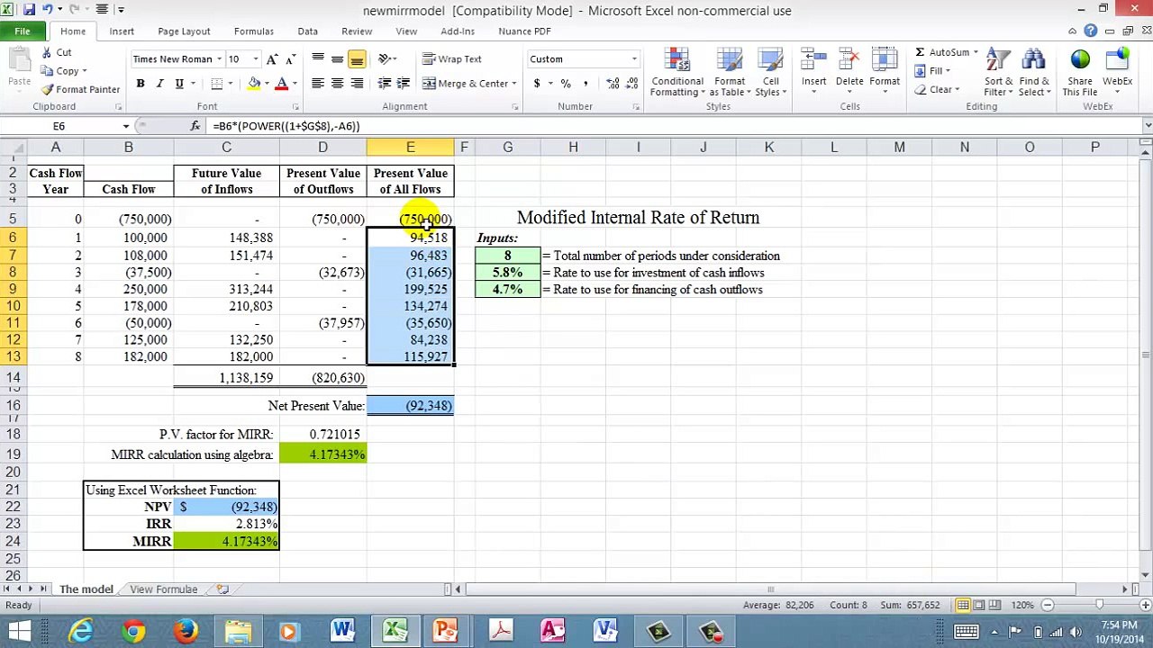1153x648 pixels.
Task: Apply Comma Style format
Action: tap(586, 84)
